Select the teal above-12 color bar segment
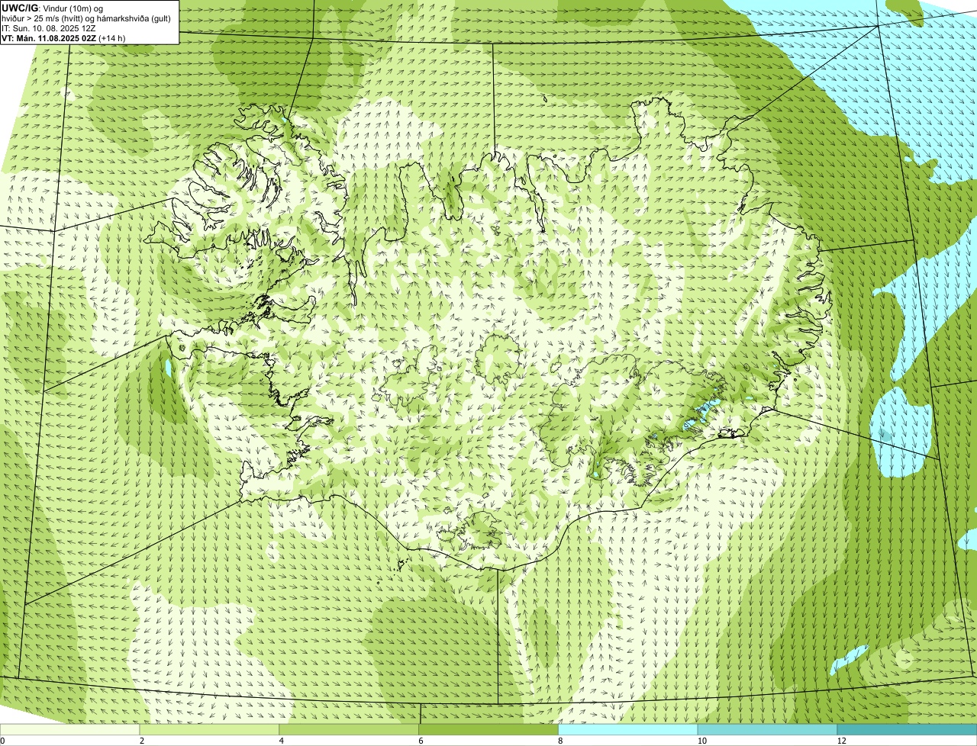This screenshot has width=977, height=746. point(907,730)
